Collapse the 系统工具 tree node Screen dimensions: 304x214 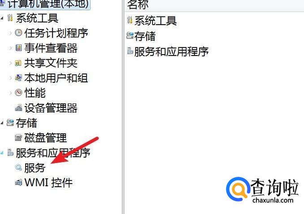point(2,18)
